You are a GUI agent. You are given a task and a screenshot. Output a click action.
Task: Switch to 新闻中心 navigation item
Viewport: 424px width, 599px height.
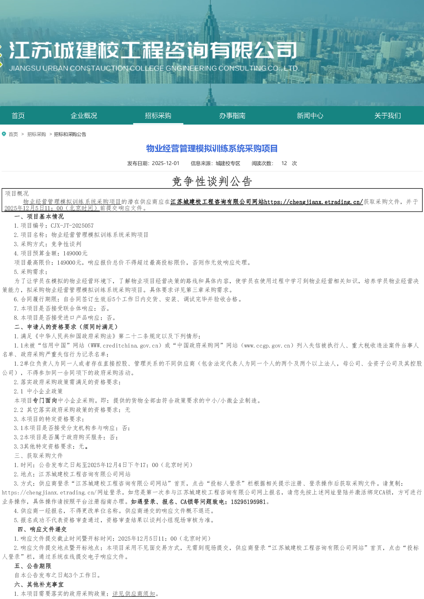[x=310, y=116]
